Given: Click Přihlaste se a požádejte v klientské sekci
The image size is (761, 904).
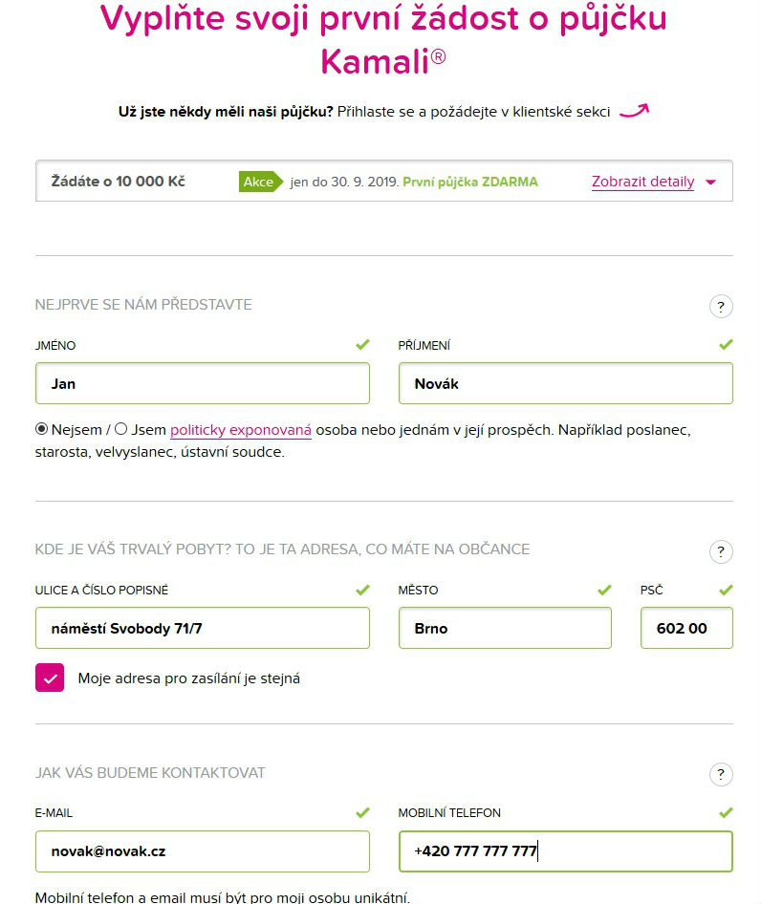Looking at the screenshot, I should tap(473, 112).
